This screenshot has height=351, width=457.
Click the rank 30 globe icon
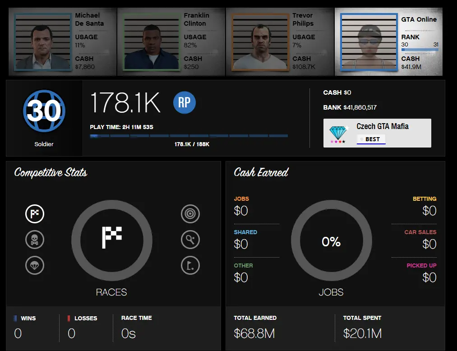click(x=44, y=111)
